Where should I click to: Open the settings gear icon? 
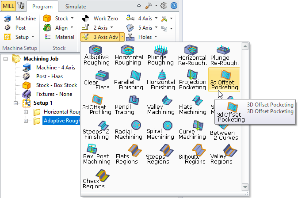pyautogui.click(x=164, y=6)
